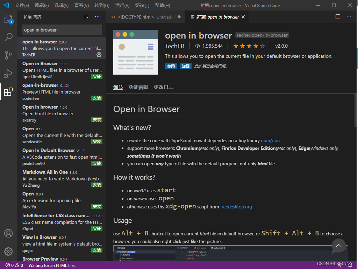Open extensions panel more actions ellipsis
The height and width of the screenshot is (269, 358).
point(97,16)
